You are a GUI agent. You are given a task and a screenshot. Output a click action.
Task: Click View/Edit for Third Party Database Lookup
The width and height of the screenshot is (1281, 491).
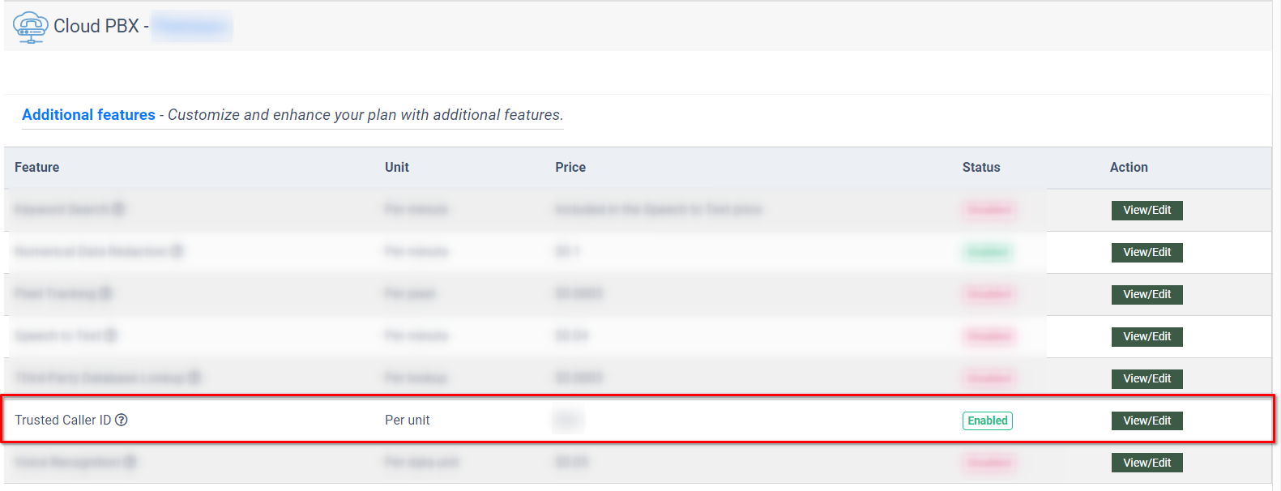1146,378
